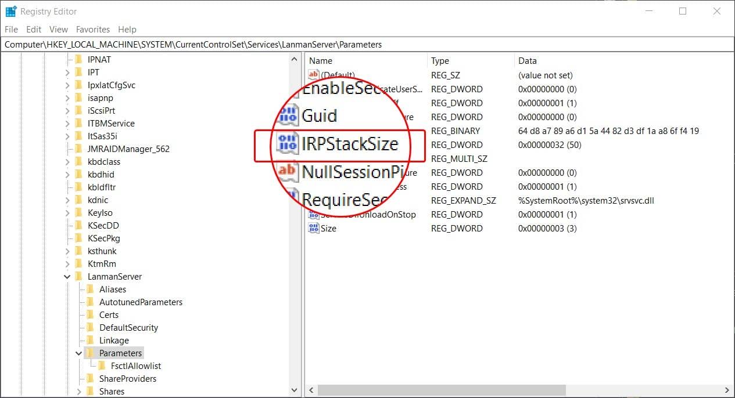Expand the kbdclass key
This screenshot has width=735, height=398.
click(x=67, y=161)
